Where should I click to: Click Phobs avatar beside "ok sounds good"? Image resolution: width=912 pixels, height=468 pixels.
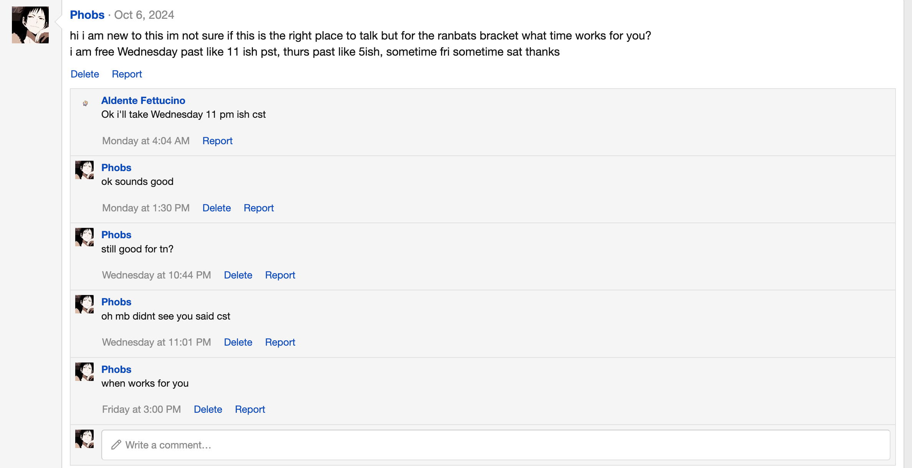click(x=84, y=170)
